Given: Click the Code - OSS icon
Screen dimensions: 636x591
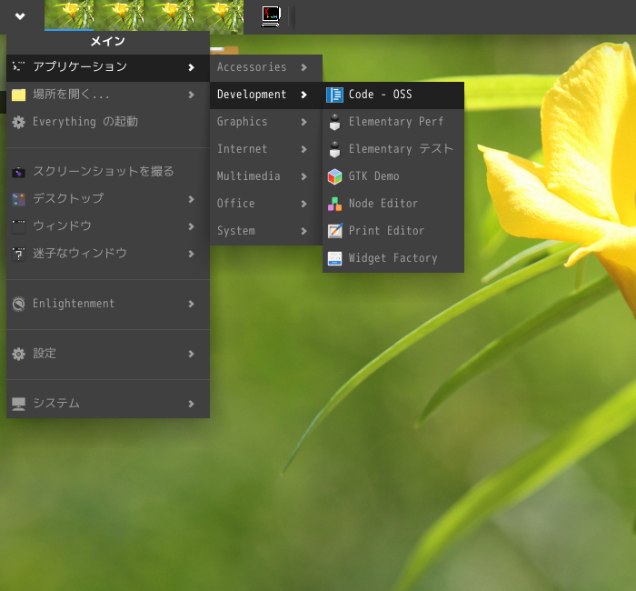Looking at the screenshot, I should coord(334,95).
